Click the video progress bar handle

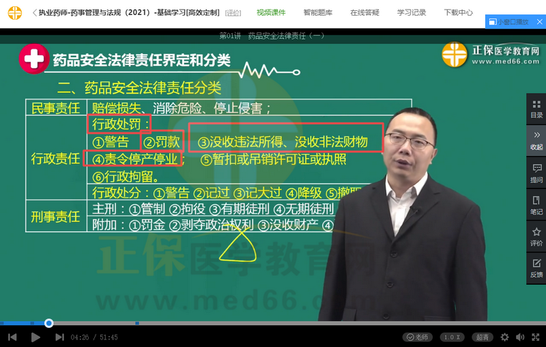pyautogui.click(x=48, y=323)
